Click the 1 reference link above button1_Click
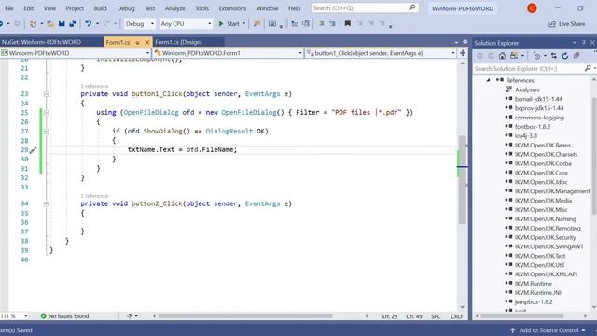Image resolution: width=597 pixels, height=336 pixels. tap(94, 86)
